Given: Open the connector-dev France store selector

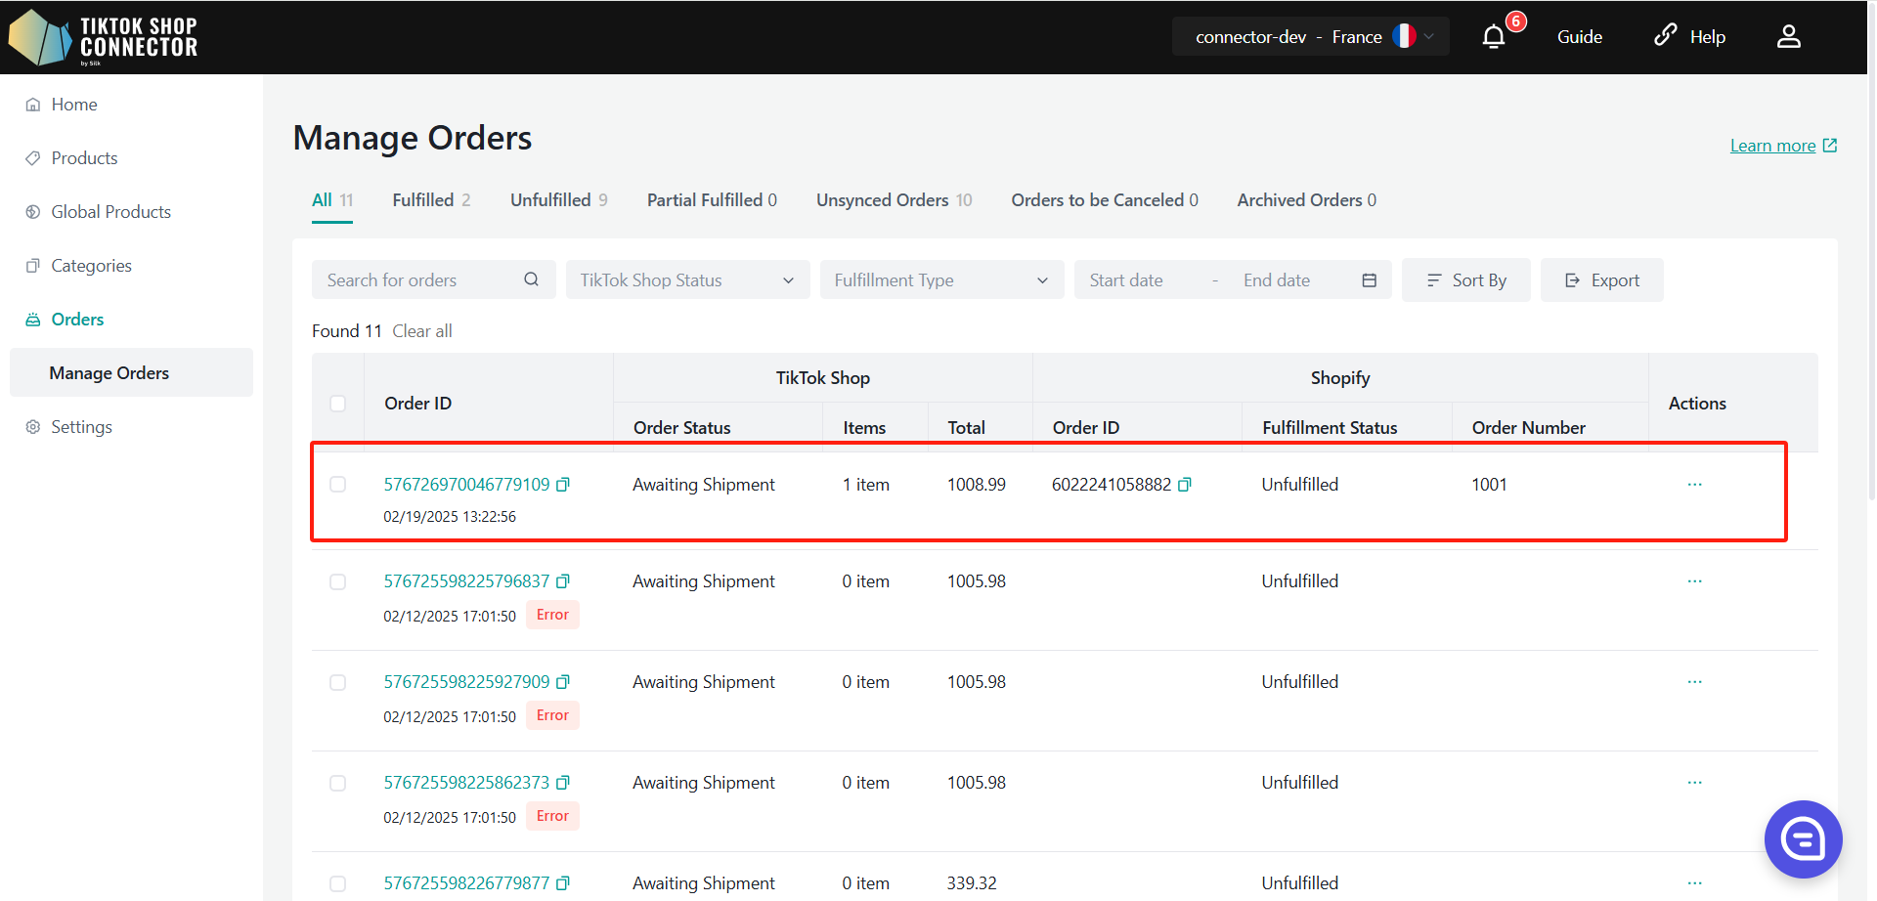Looking at the screenshot, I should click(x=1311, y=36).
